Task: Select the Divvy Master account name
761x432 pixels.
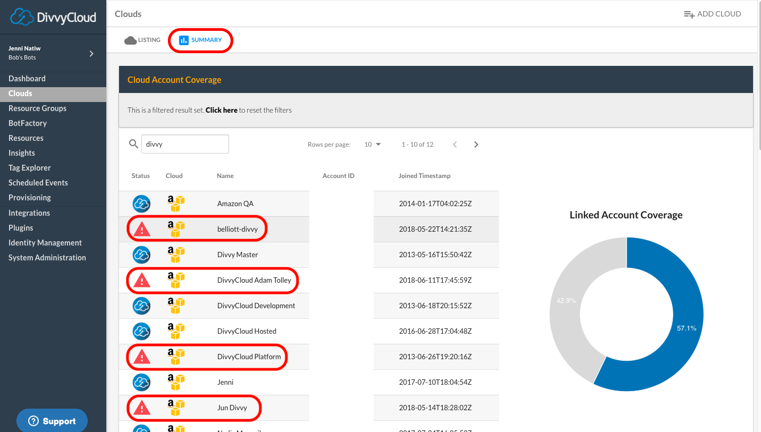Action: tap(238, 255)
